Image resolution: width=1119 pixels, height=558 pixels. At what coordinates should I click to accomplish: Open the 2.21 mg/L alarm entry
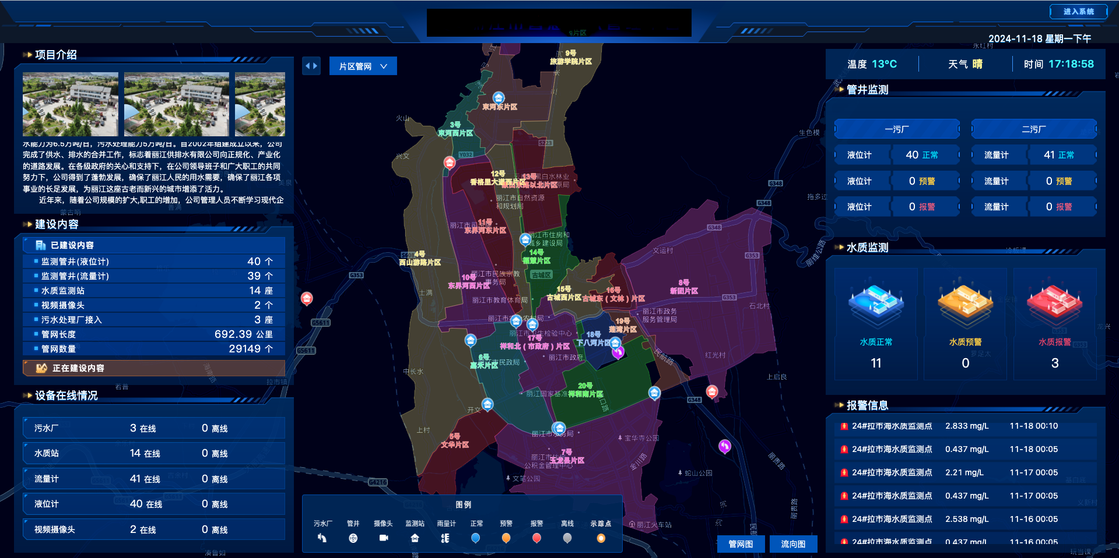tap(966, 473)
